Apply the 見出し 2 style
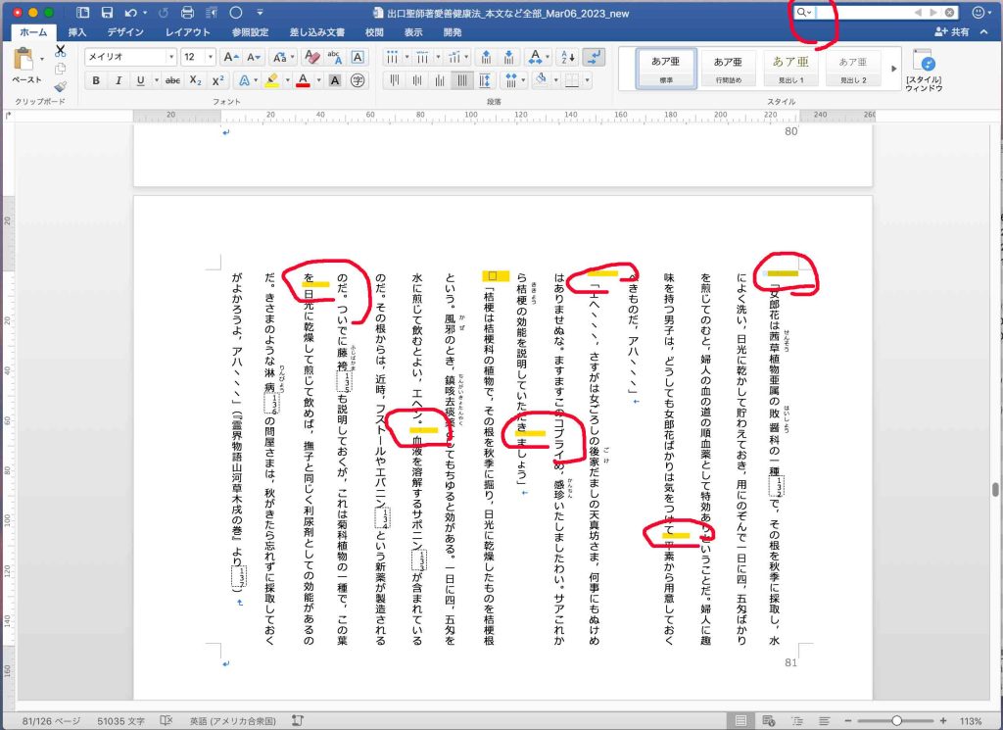This screenshot has height=730, width=1003. [x=853, y=69]
